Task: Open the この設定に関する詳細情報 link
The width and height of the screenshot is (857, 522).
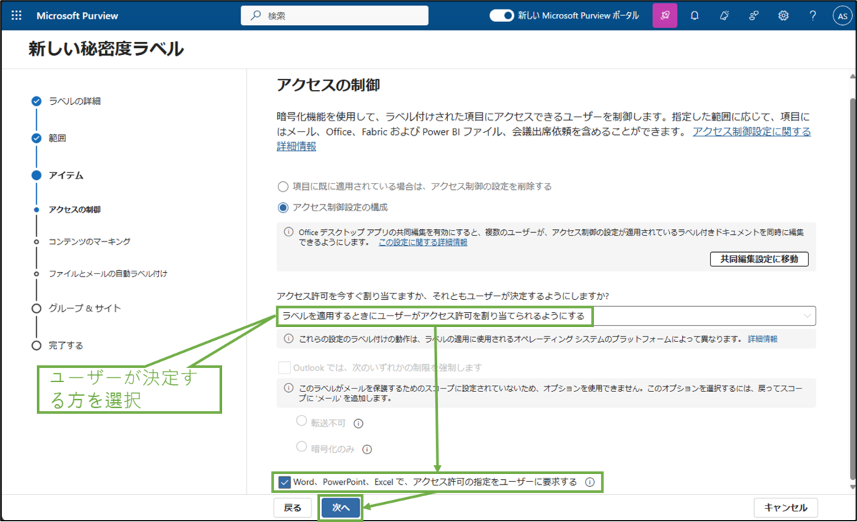Action: [423, 243]
